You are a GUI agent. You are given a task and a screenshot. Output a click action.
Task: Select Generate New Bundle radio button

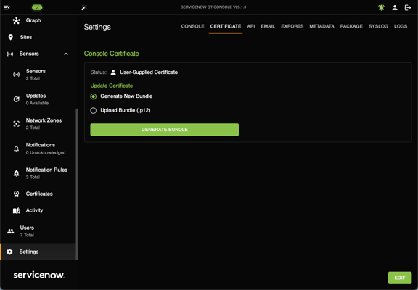tap(94, 96)
